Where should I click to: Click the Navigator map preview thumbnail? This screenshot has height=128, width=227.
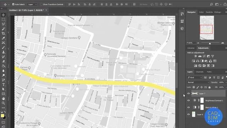pos(207,28)
